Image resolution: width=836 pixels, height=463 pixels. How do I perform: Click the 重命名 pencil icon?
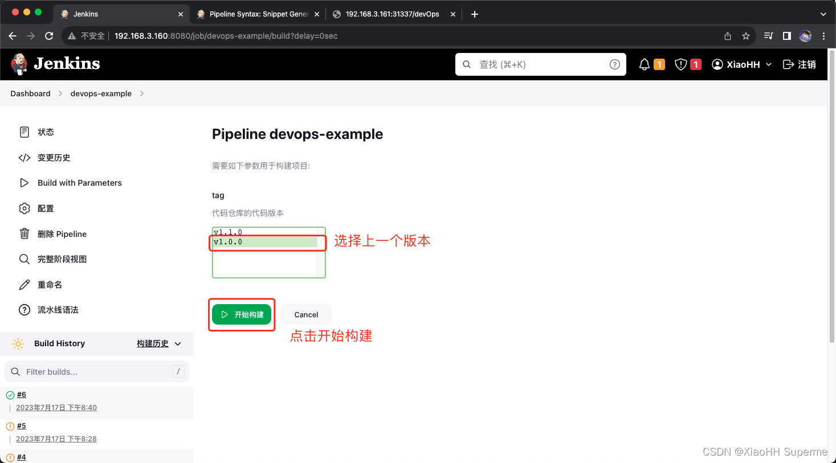pyautogui.click(x=25, y=285)
